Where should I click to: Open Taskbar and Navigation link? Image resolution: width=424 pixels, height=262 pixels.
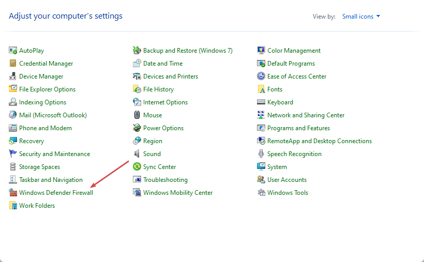[51, 180]
